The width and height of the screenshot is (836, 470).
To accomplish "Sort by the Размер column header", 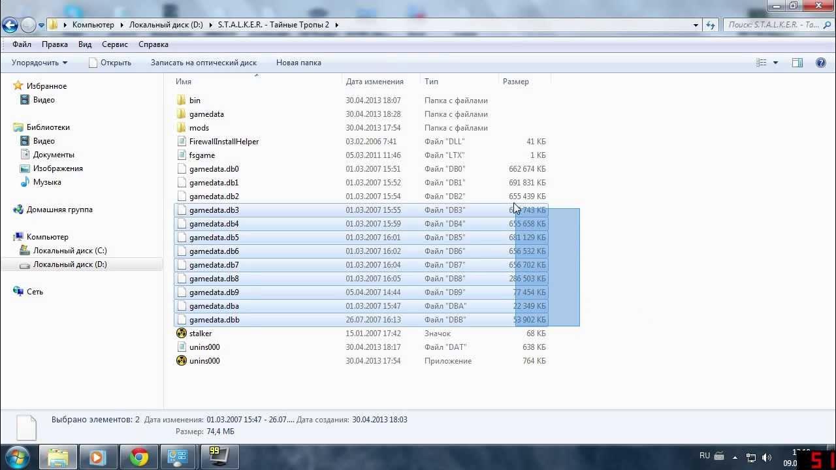I will [516, 82].
